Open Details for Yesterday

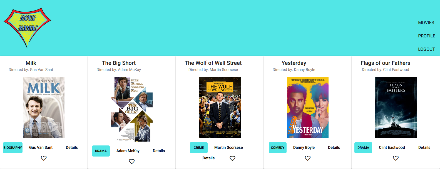click(334, 148)
